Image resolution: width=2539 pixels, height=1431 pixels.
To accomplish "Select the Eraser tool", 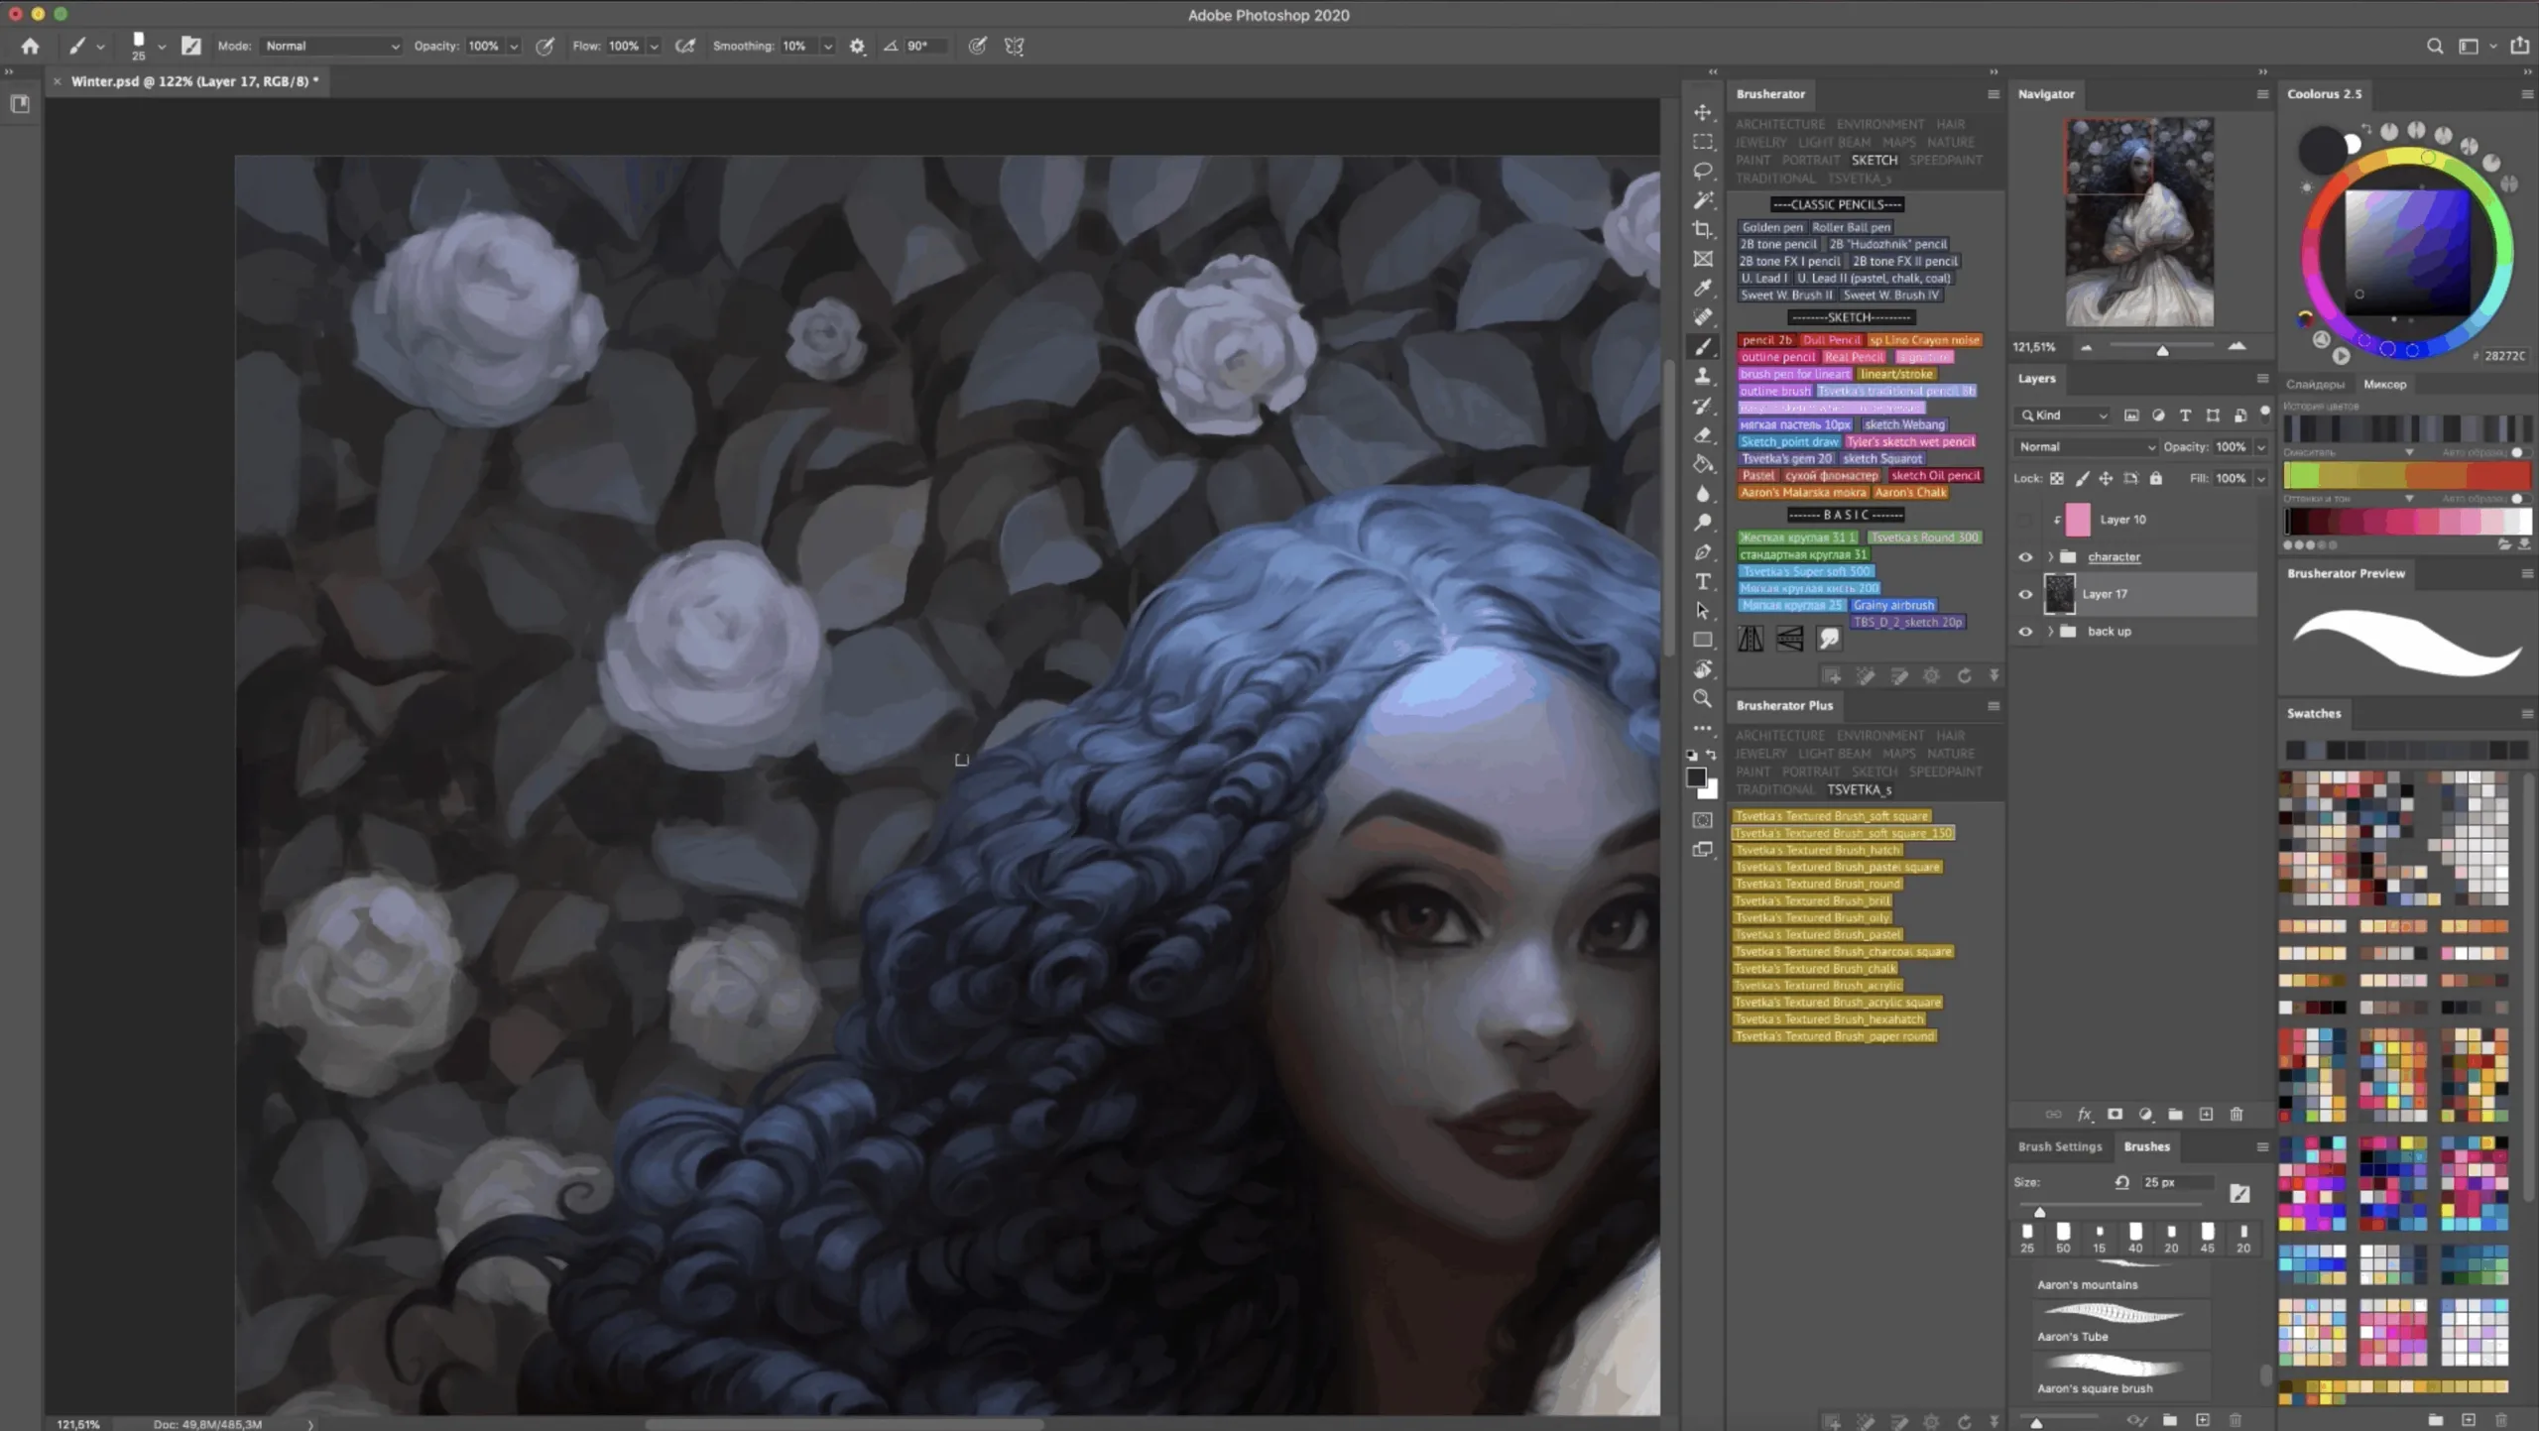I will (1702, 434).
